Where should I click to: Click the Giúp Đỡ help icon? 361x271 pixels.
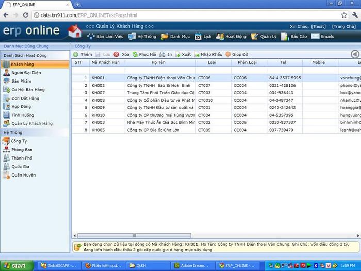[x=228, y=54]
